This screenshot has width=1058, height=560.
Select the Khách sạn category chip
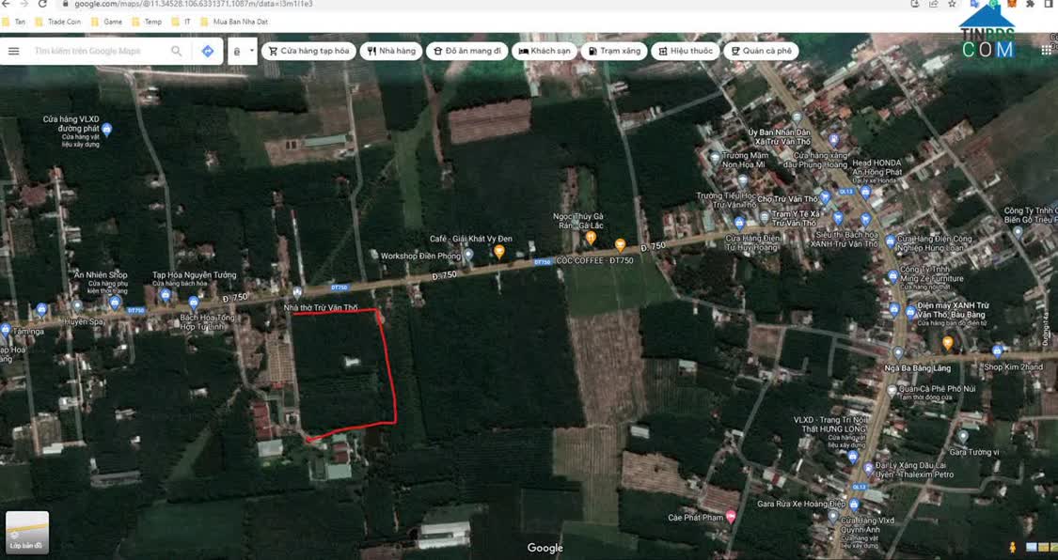(x=544, y=51)
